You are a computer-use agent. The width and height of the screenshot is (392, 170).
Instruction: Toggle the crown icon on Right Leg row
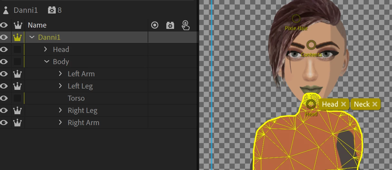[17, 110]
